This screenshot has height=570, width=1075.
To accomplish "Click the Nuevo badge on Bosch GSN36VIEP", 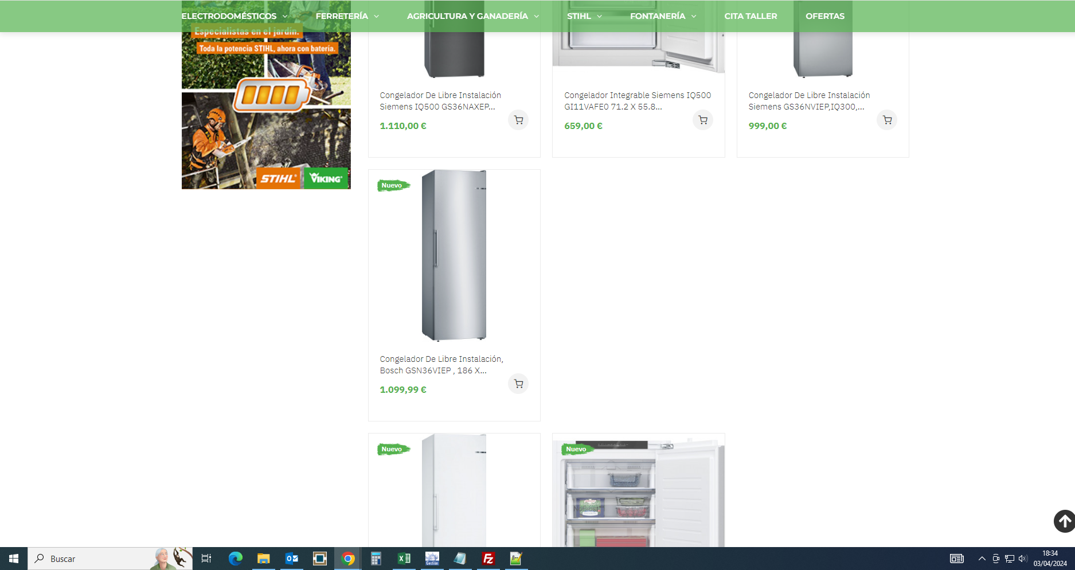I will [x=393, y=185].
